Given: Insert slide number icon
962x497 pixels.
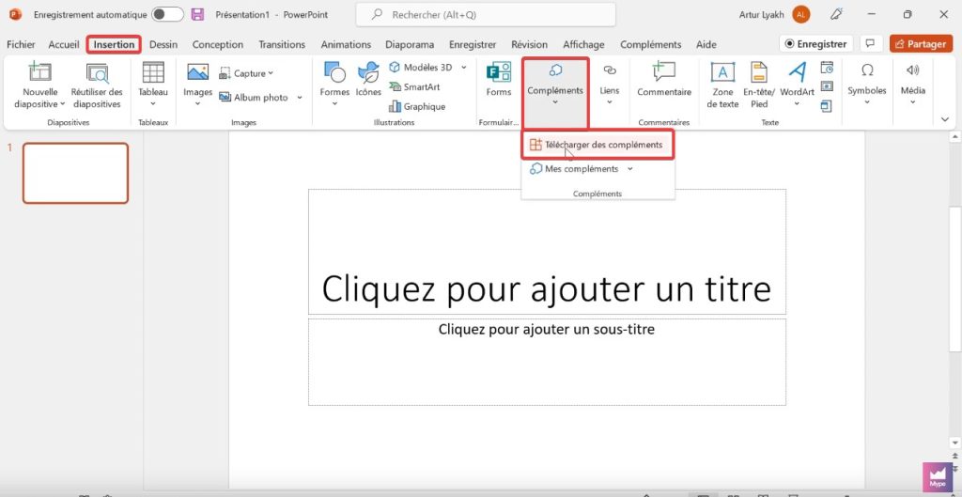Looking at the screenshot, I should [x=827, y=86].
